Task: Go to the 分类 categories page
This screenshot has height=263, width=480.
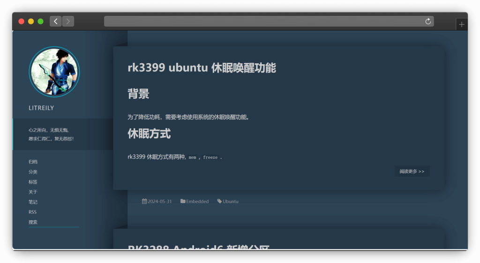Action: tap(33, 172)
